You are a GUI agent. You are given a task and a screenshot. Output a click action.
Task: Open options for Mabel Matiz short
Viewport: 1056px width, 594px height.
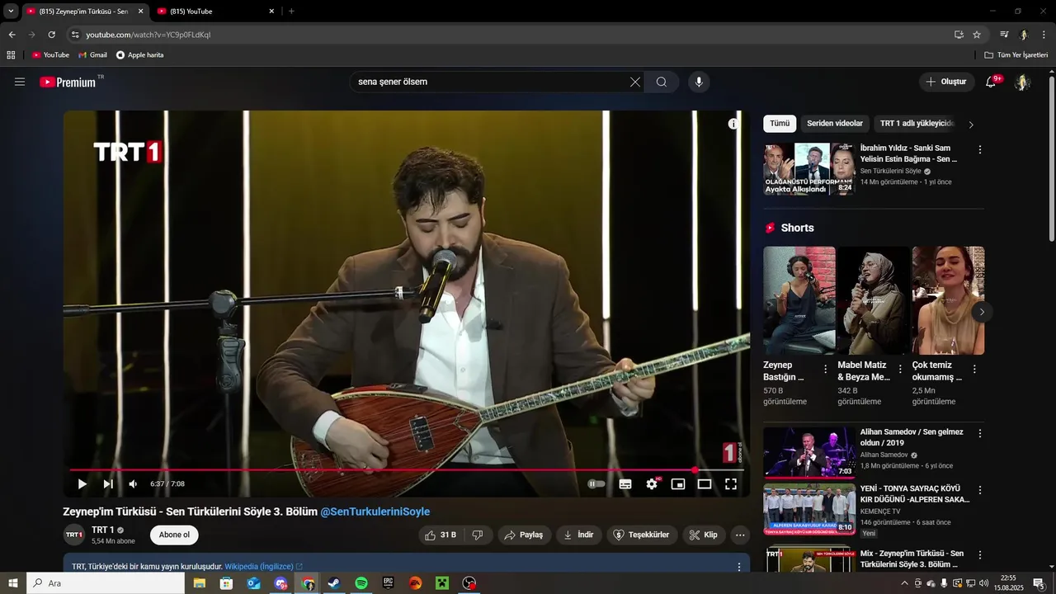pyautogui.click(x=900, y=370)
